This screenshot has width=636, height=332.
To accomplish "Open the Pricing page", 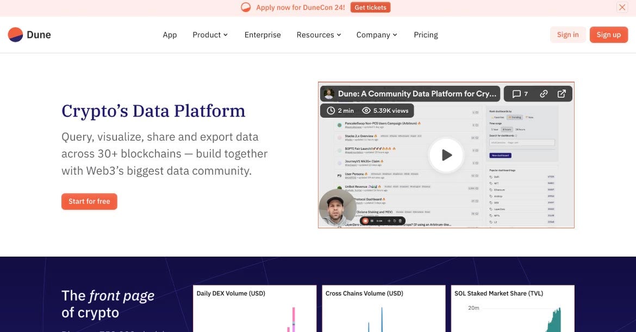I will 426,34.
